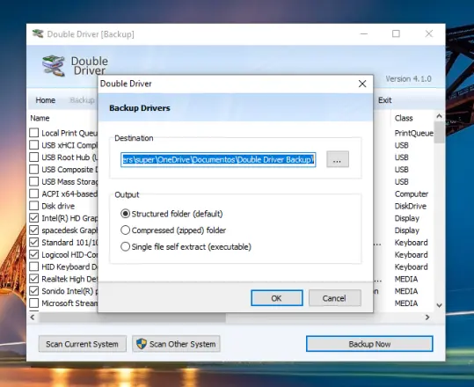Confirm backup with OK button
This screenshot has height=387, width=474.
(x=277, y=298)
